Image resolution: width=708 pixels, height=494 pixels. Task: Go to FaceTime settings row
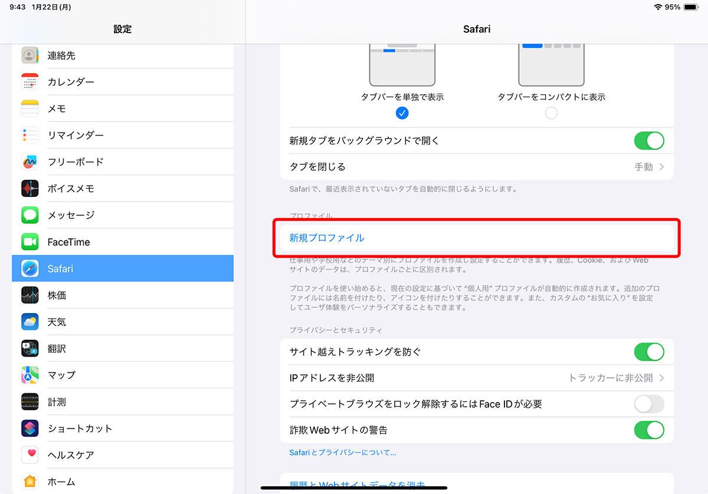tap(123, 242)
